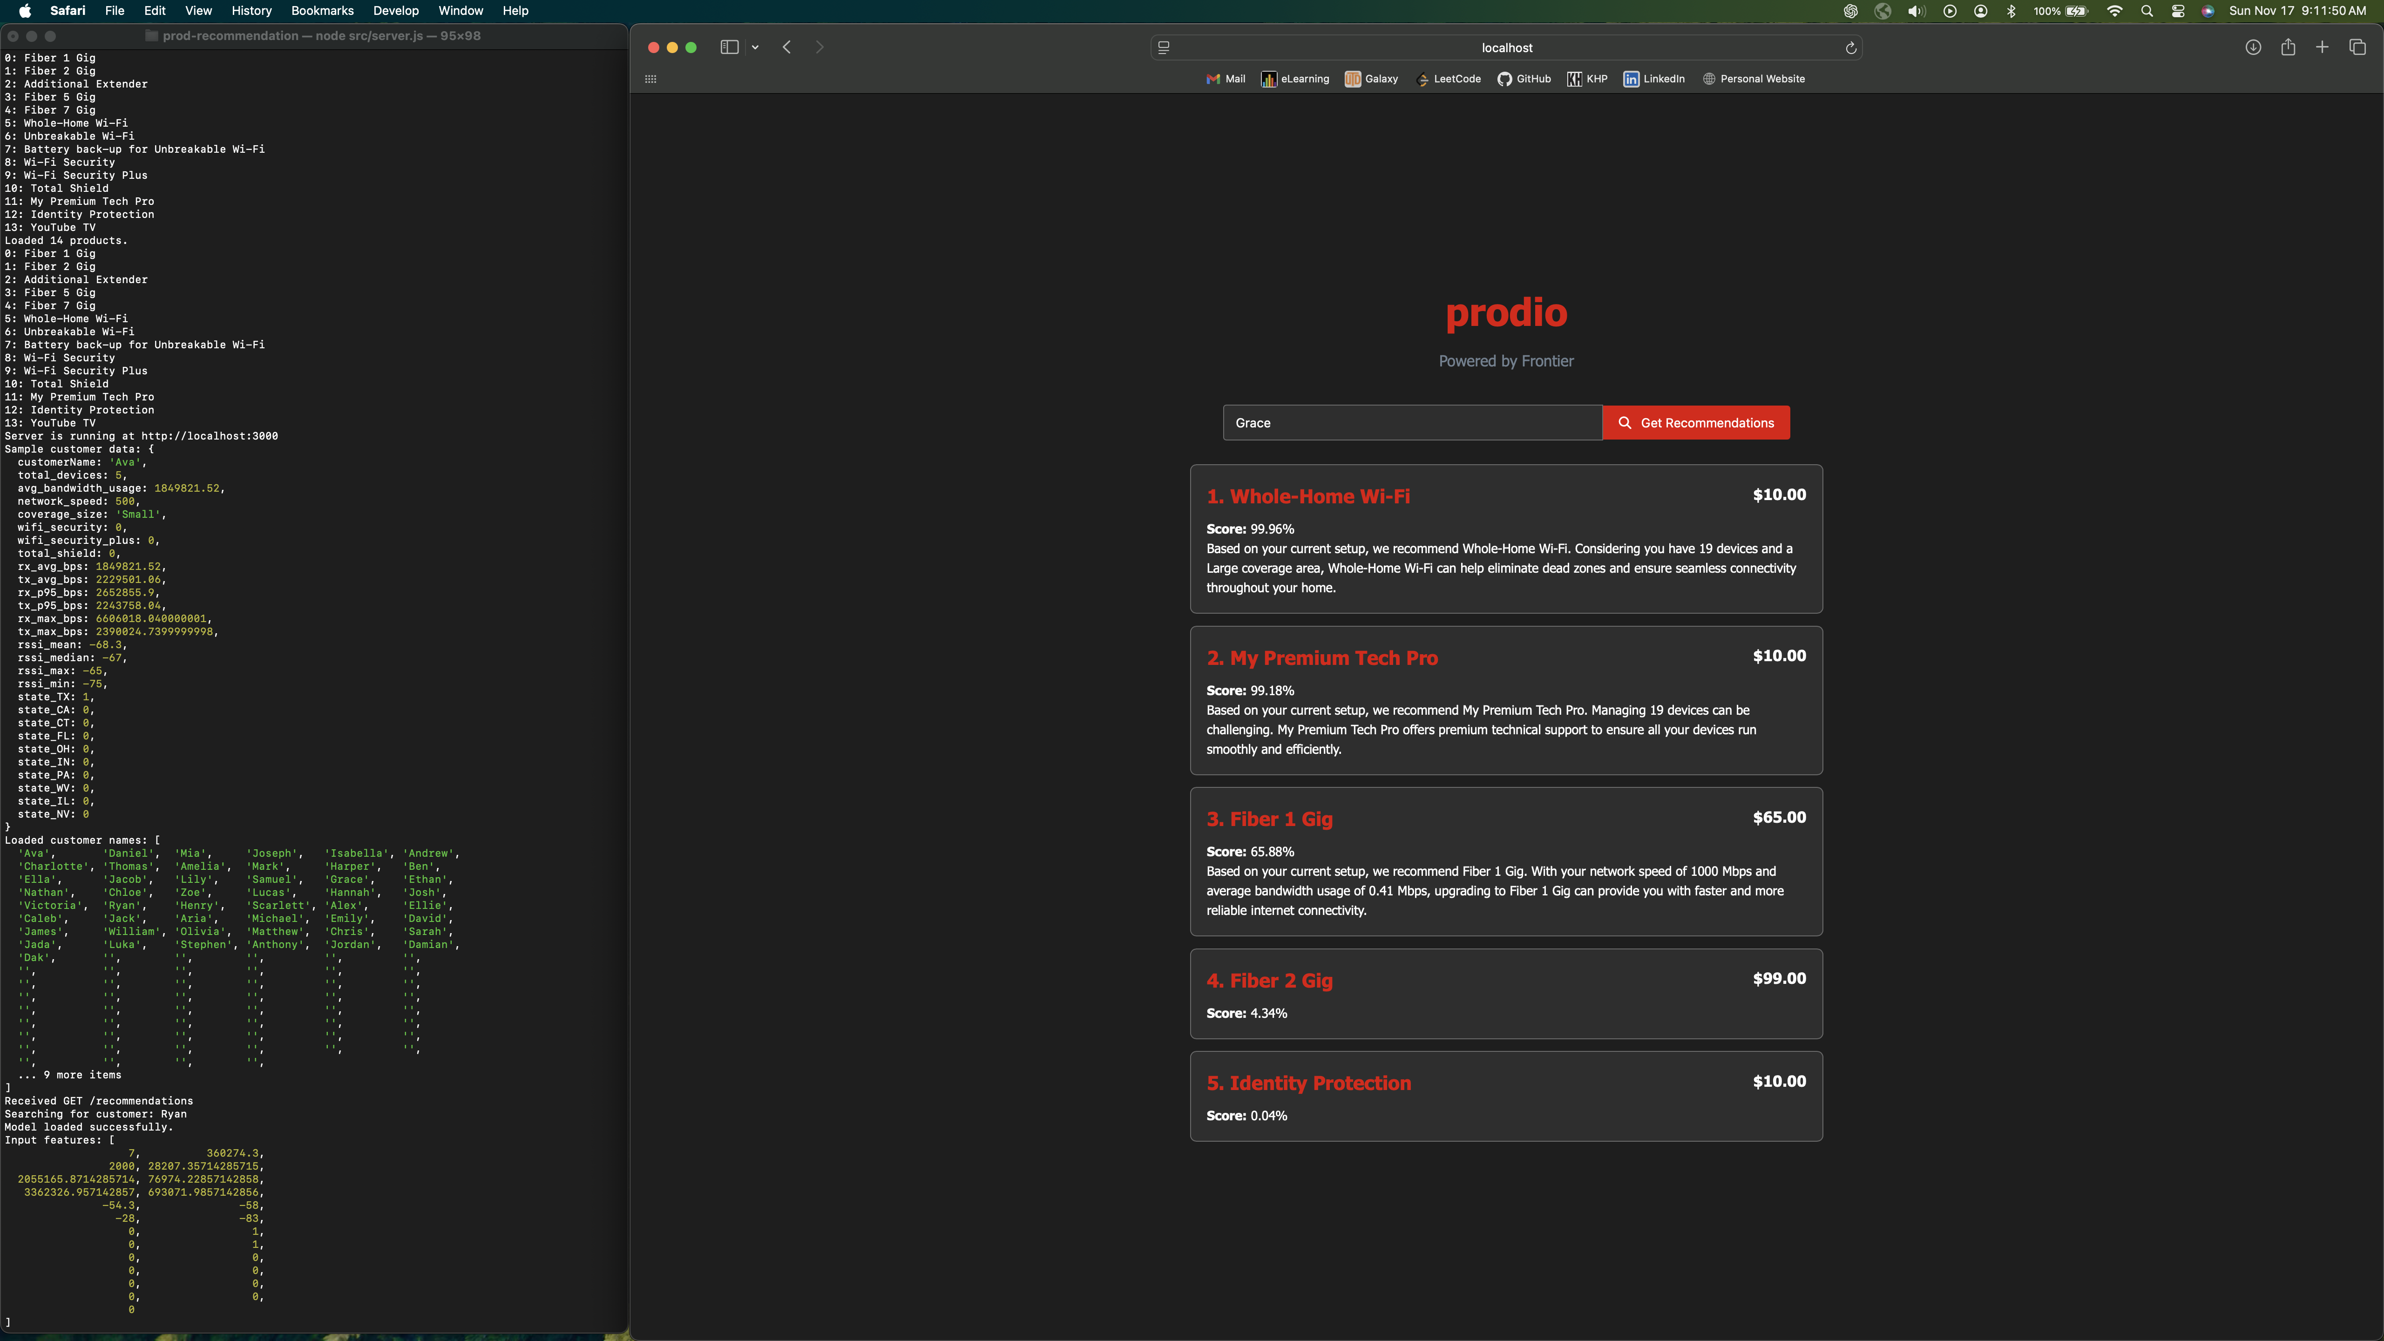Open the sidebar options dropdown chevron
The image size is (2384, 1341).
(755, 47)
